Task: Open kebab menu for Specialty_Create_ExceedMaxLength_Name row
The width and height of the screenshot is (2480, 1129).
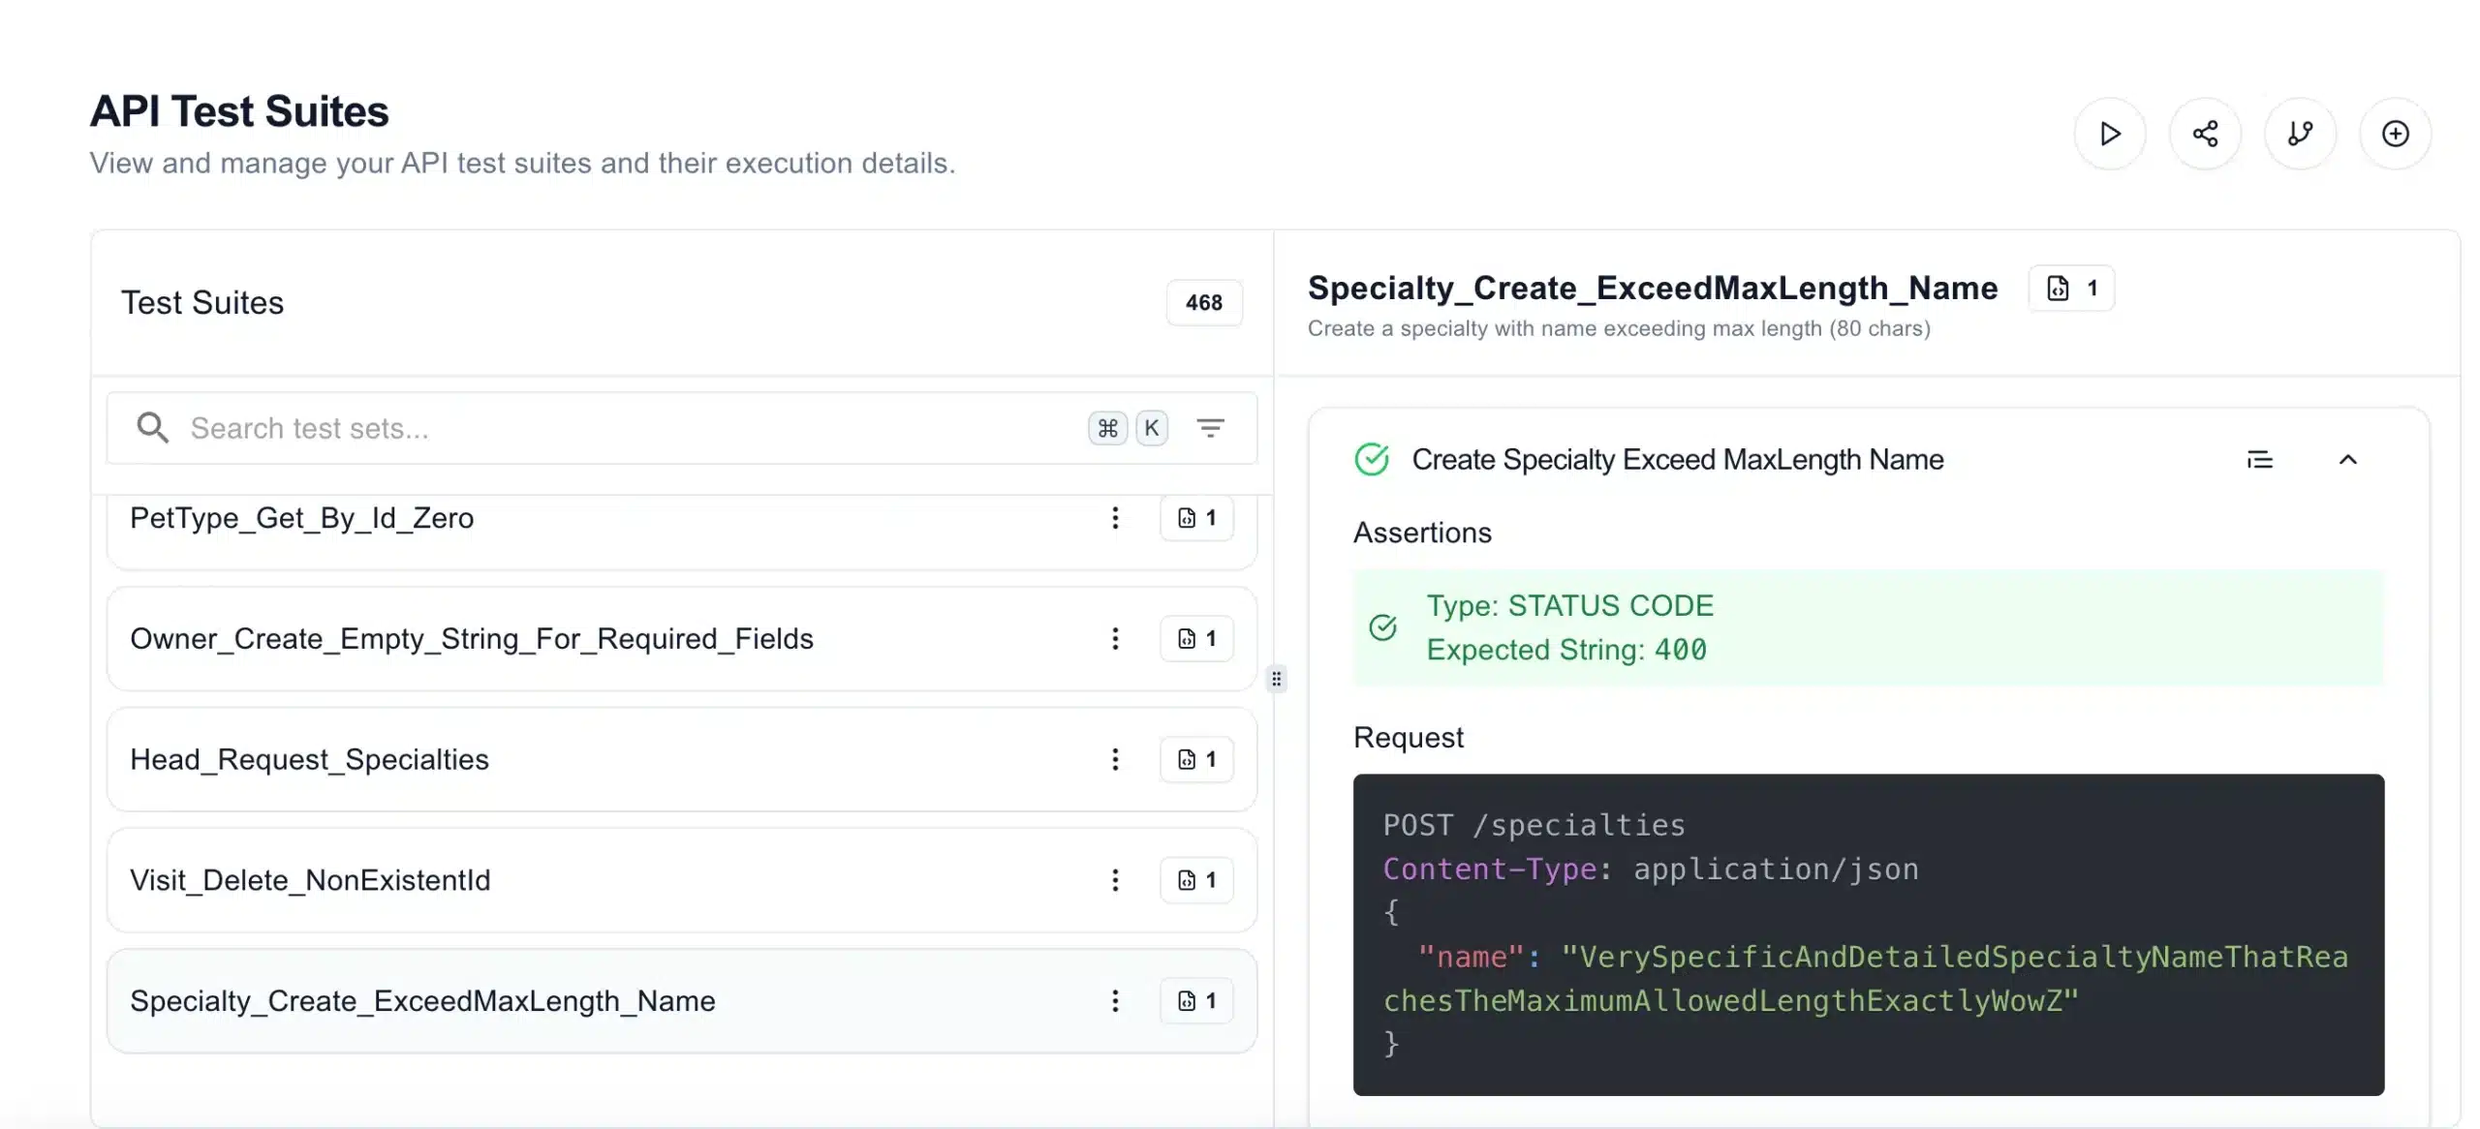Action: point(1115,1000)
